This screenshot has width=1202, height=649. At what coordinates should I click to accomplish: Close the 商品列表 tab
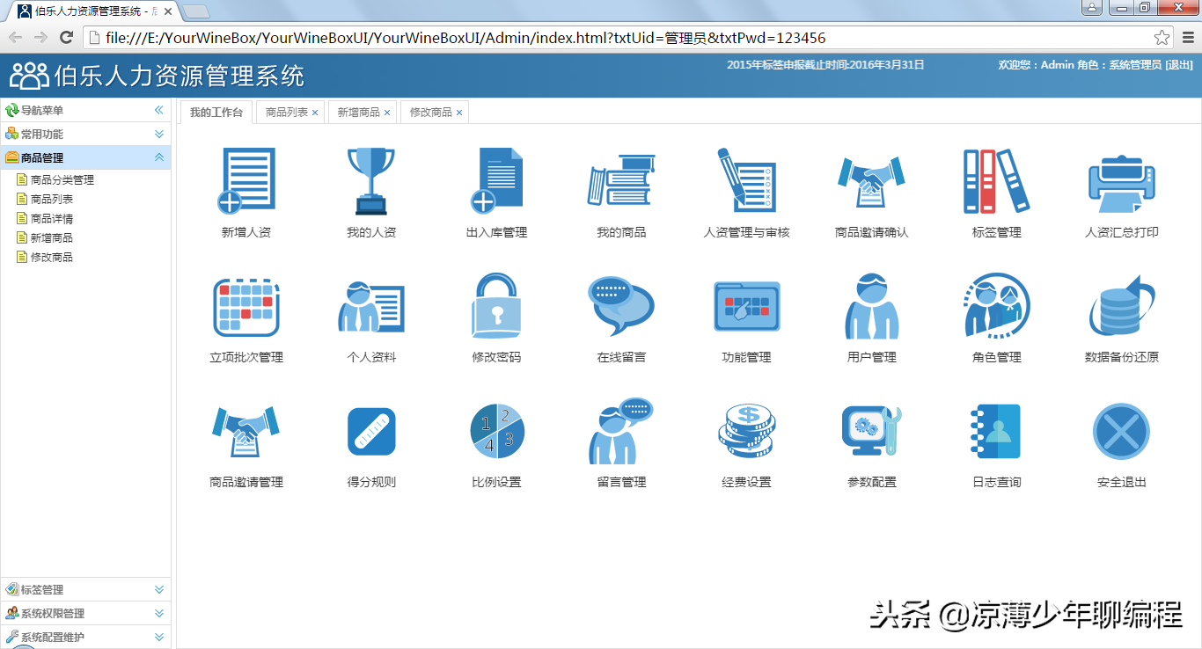pyautogui.click(x=315, y=113)
